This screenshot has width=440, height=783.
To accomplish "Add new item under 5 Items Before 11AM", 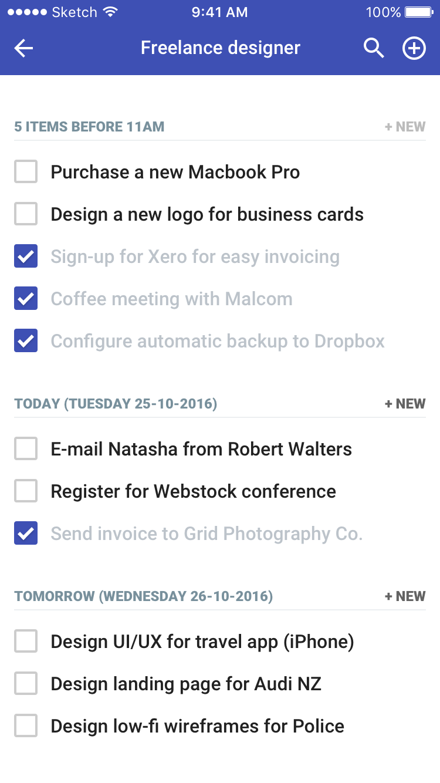I will pos(405,127).
